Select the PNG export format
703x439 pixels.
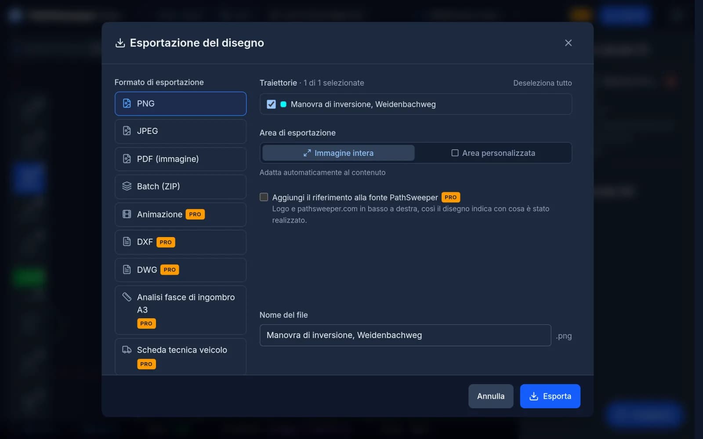[181, 104]
